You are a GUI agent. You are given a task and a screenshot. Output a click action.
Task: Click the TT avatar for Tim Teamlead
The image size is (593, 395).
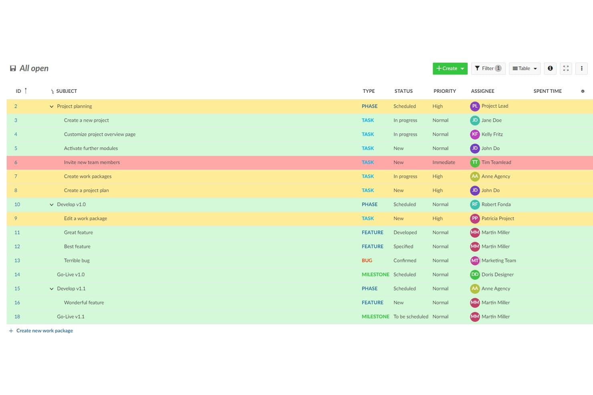(x=475, y=162)
